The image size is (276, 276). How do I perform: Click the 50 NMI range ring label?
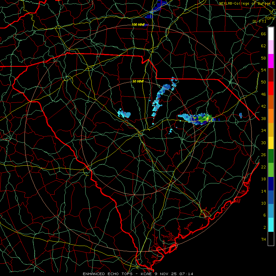138,82
